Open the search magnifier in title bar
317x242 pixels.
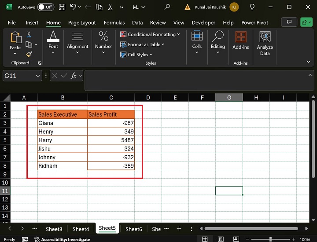point(167,7)
